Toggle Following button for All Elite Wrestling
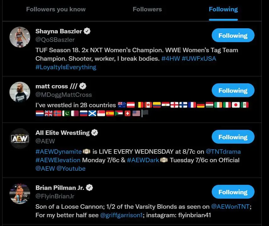Screen dimensions: 269x226 pos(233,137)
